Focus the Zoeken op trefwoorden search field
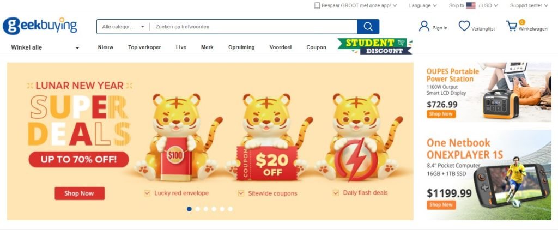This screenshot has height=230, width=558. pos(253,27)
